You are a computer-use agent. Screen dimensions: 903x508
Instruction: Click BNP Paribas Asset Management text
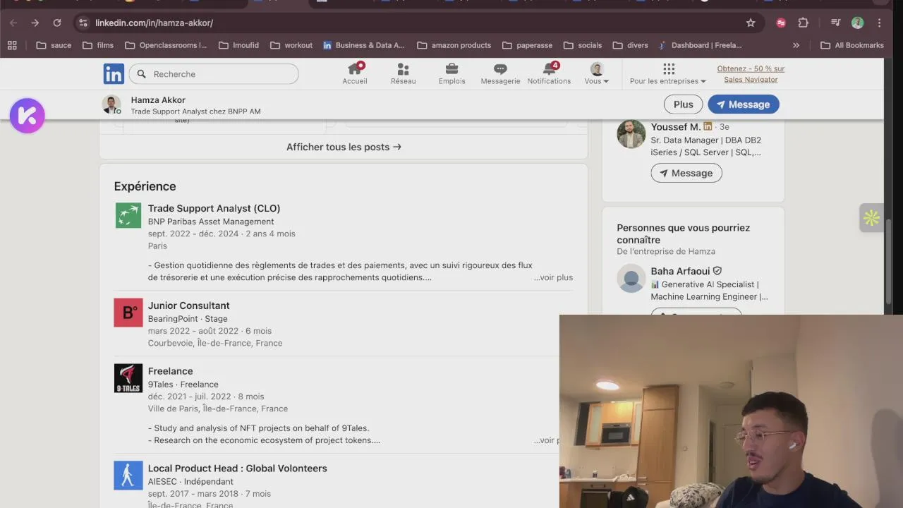(211, 222)
